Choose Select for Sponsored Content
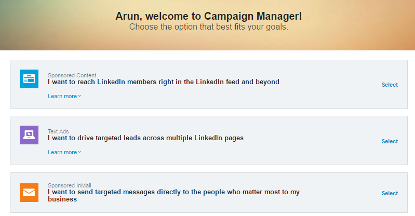Viewport: 415px width, 216px height. [x=390, y=85]
